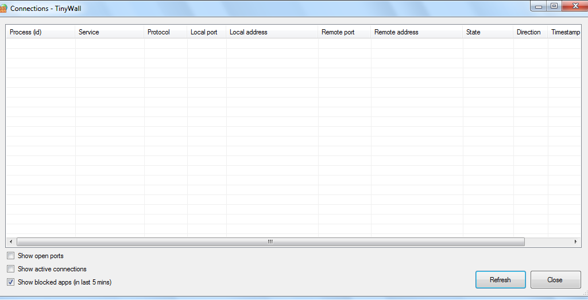Sort by Local address column header

(x=272, y=32)
